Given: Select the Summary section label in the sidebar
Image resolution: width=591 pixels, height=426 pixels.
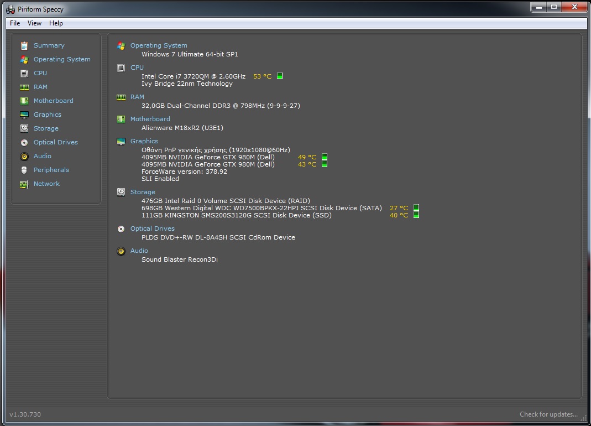Looking at the screenshot, I should coord(49,45).
